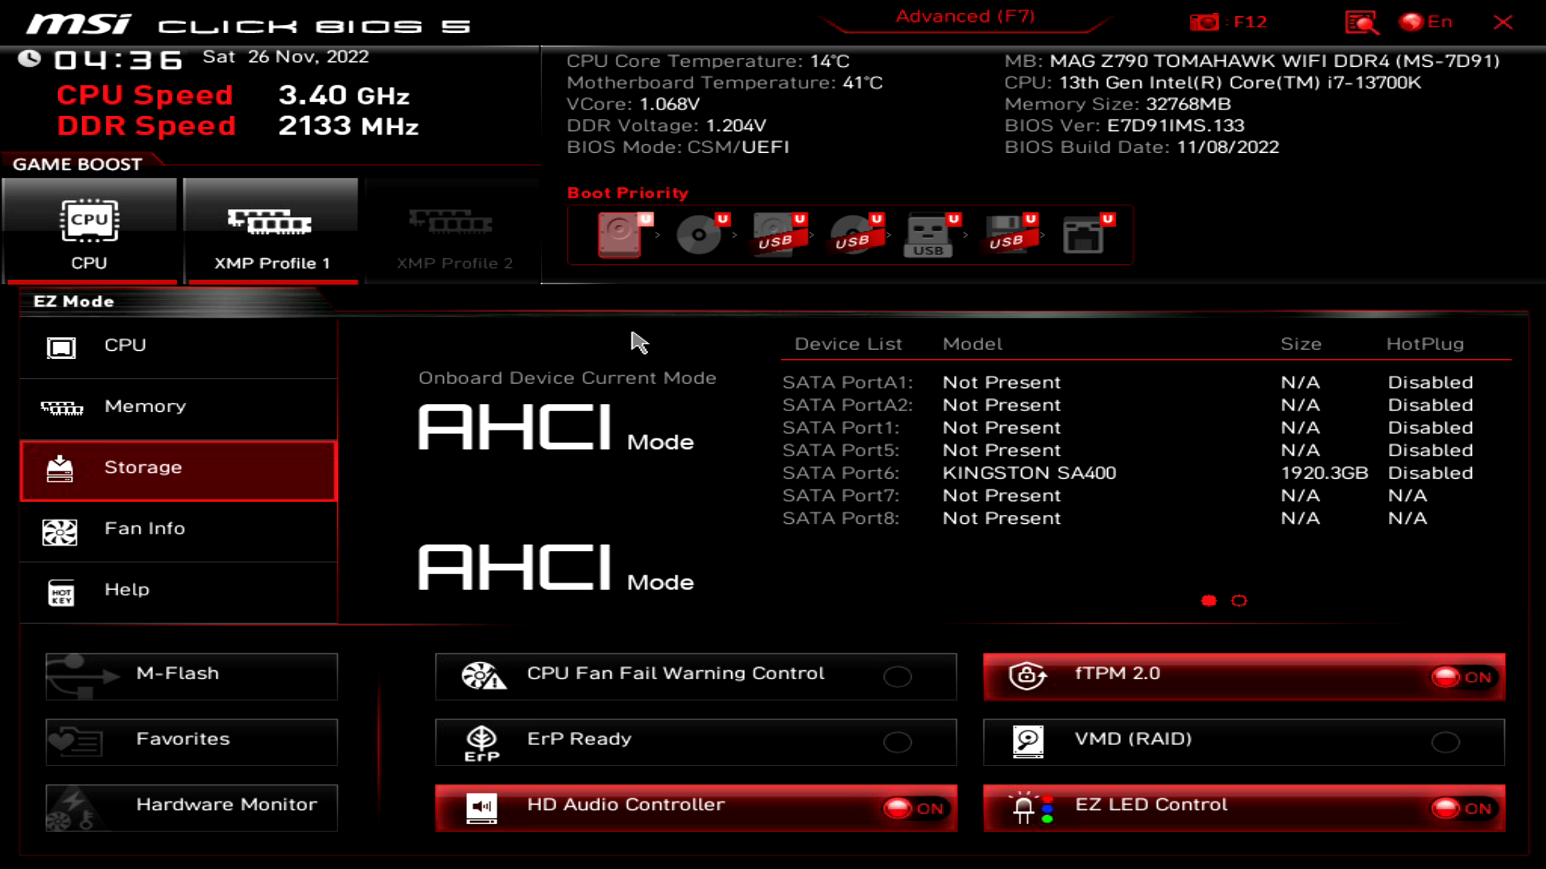Click the Fan icon in sidebar
Viewport: 1546px width, 869px height.
60,532
